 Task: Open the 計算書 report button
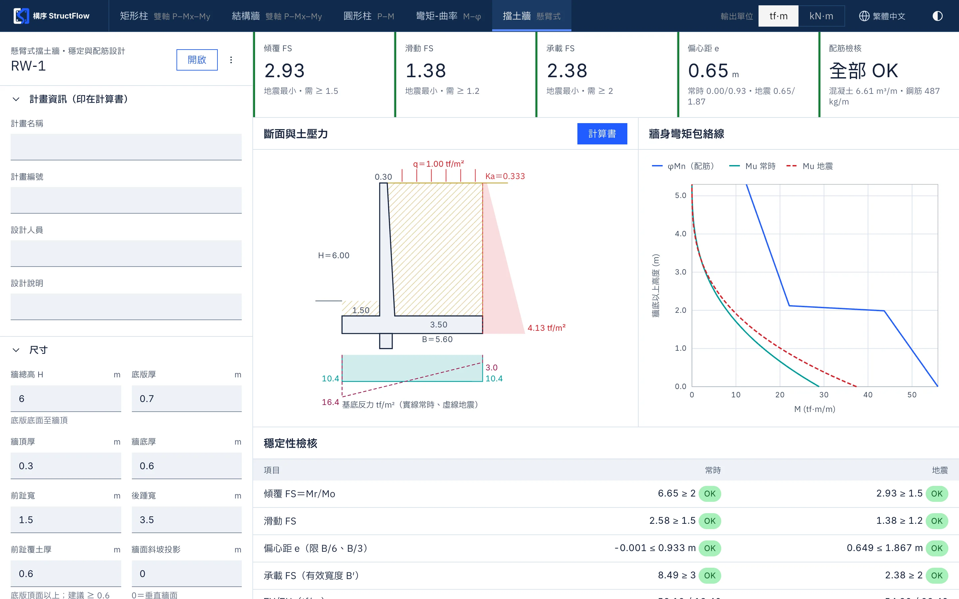pos(602,134)
